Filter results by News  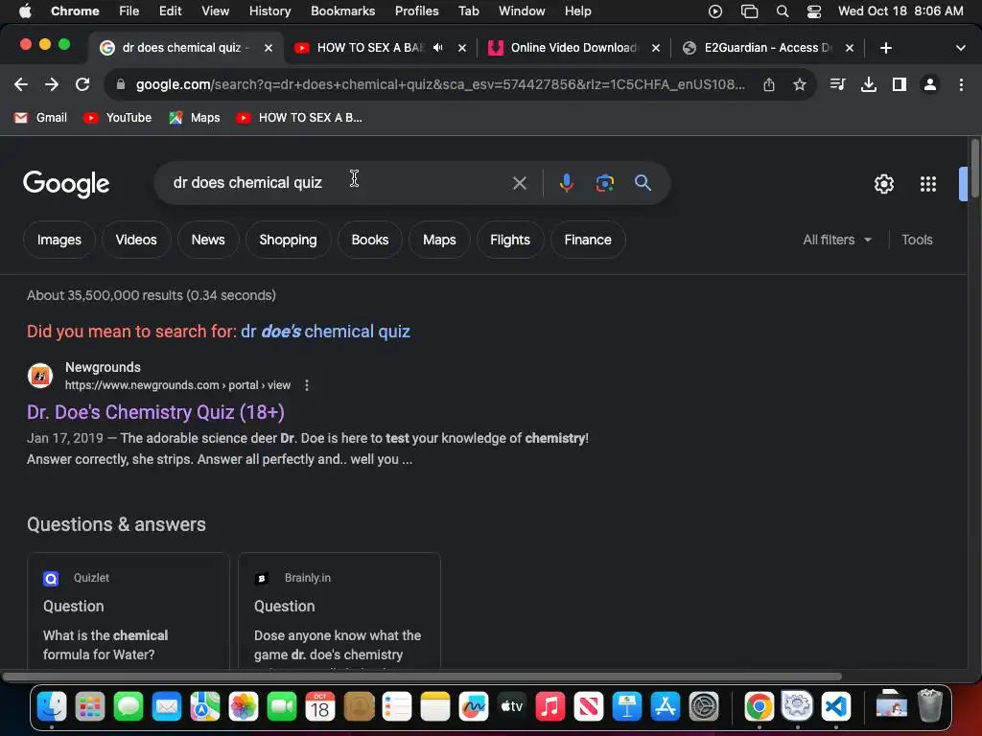(x=208, y=240)
